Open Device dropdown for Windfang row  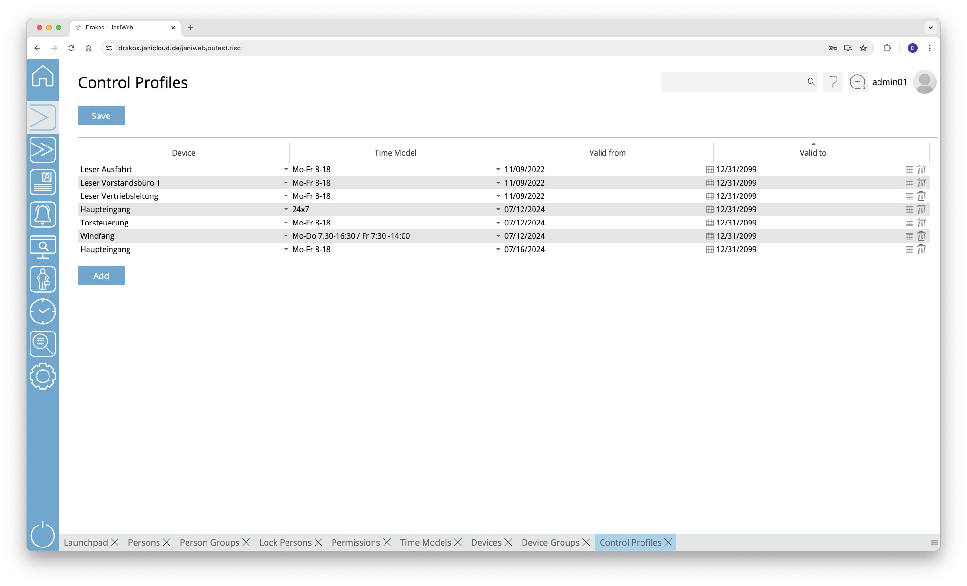[x=286, y=236]
